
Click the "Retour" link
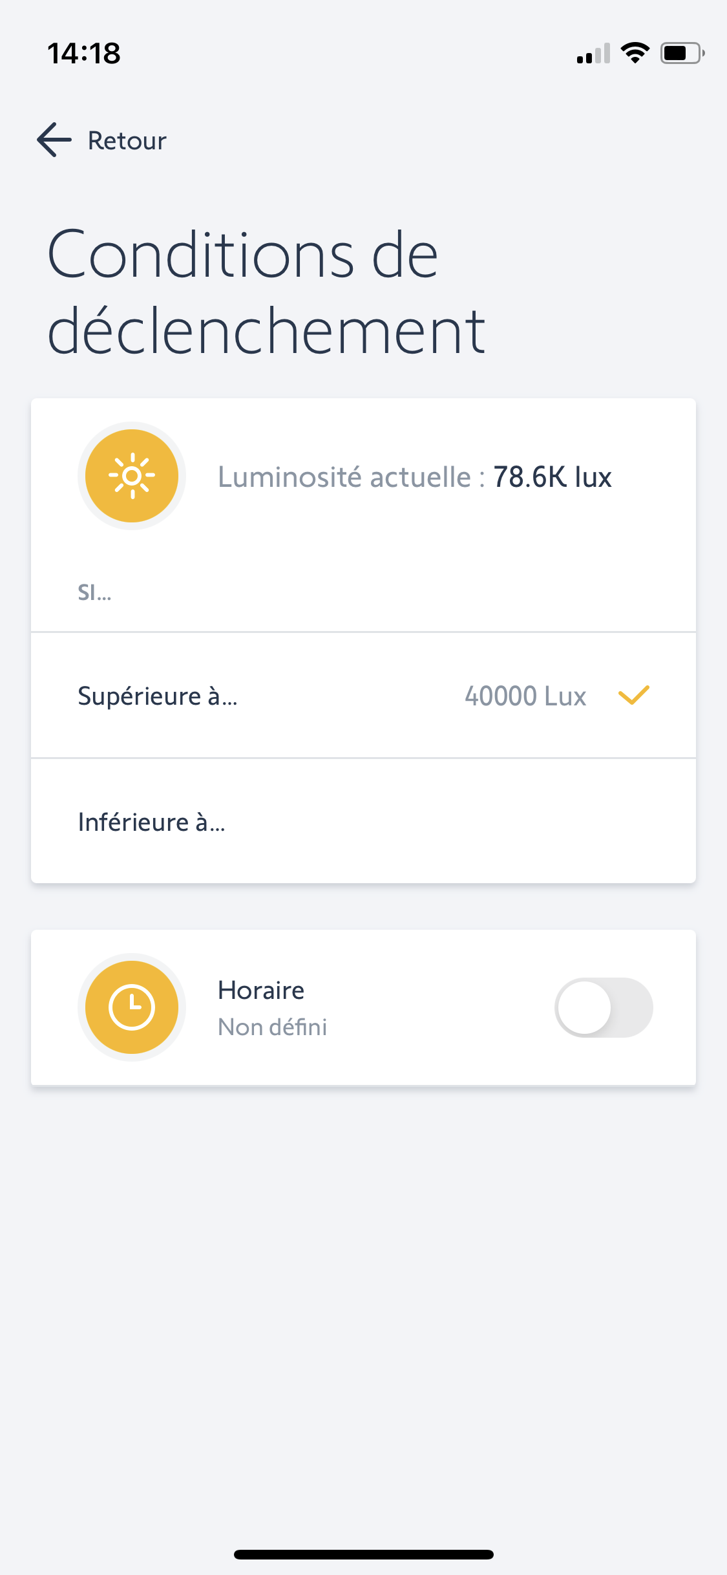(127, 141)
